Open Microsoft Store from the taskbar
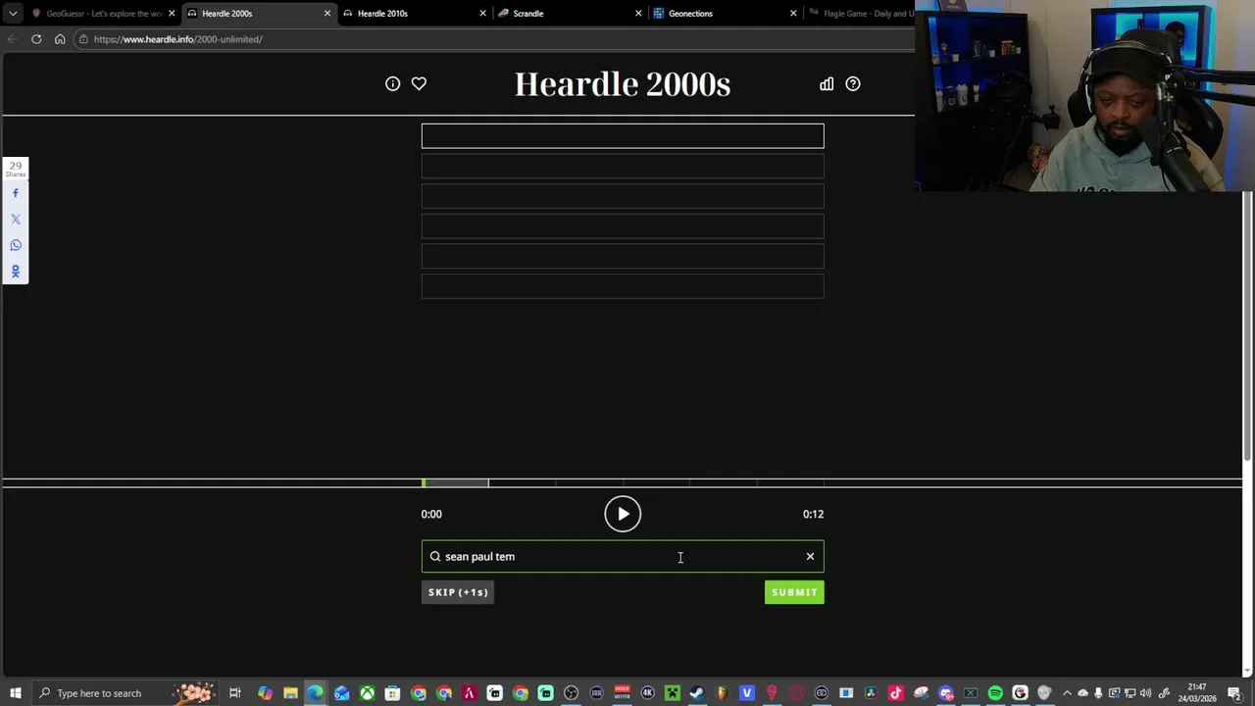 pos(392,693)
